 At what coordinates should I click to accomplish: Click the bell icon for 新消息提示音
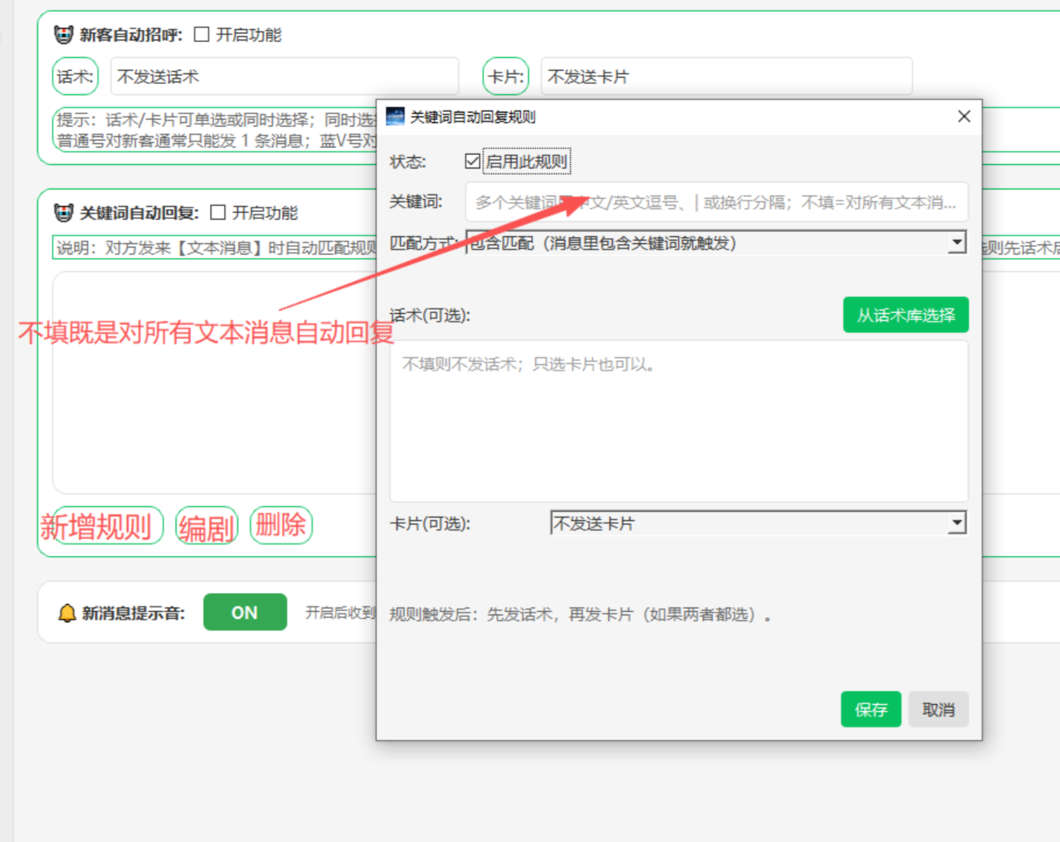pyautogui.click(x=67, y=613)
